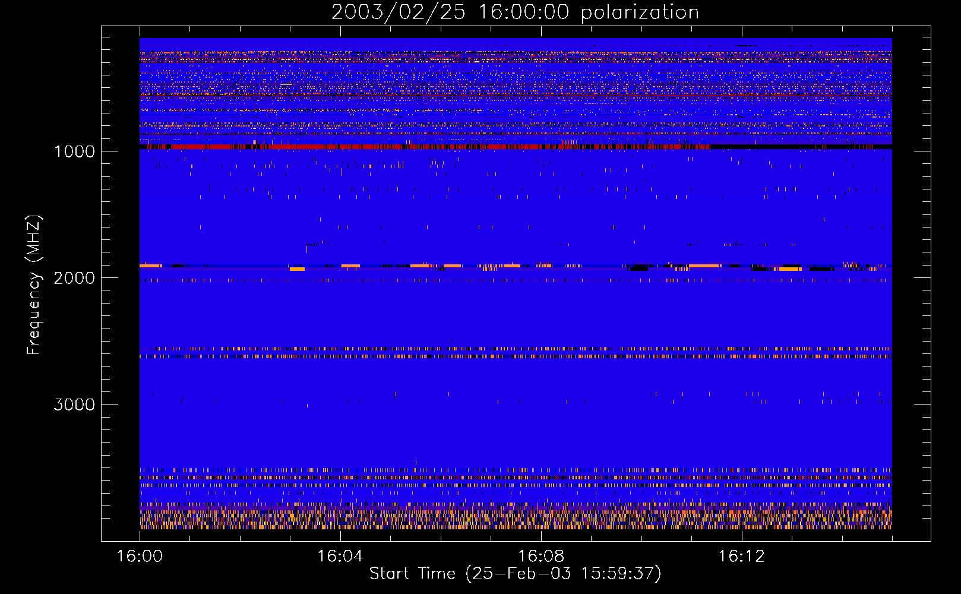Click the plot title '2003/02/25 16:00:00 polarization'
Screen dimensions: 961x594
pyautogui.click(x=515, y=12)
